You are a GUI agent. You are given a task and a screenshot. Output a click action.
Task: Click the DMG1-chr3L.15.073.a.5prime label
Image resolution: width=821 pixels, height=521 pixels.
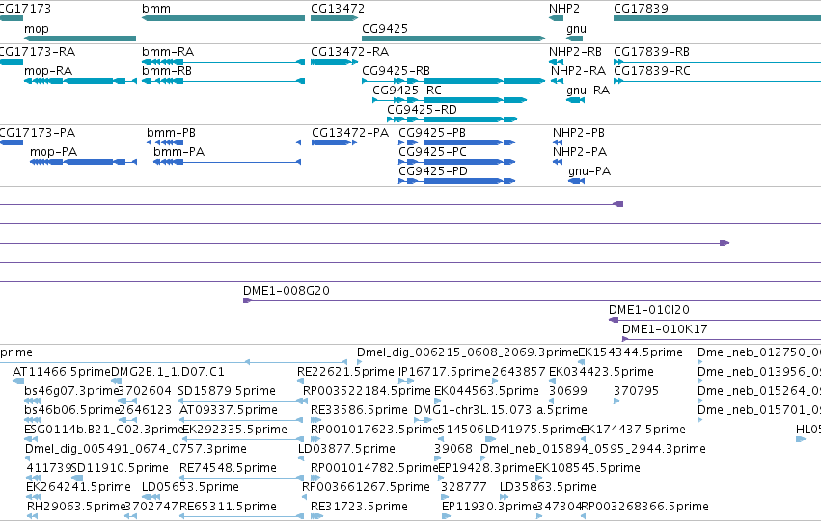click(x=501, y=410)
